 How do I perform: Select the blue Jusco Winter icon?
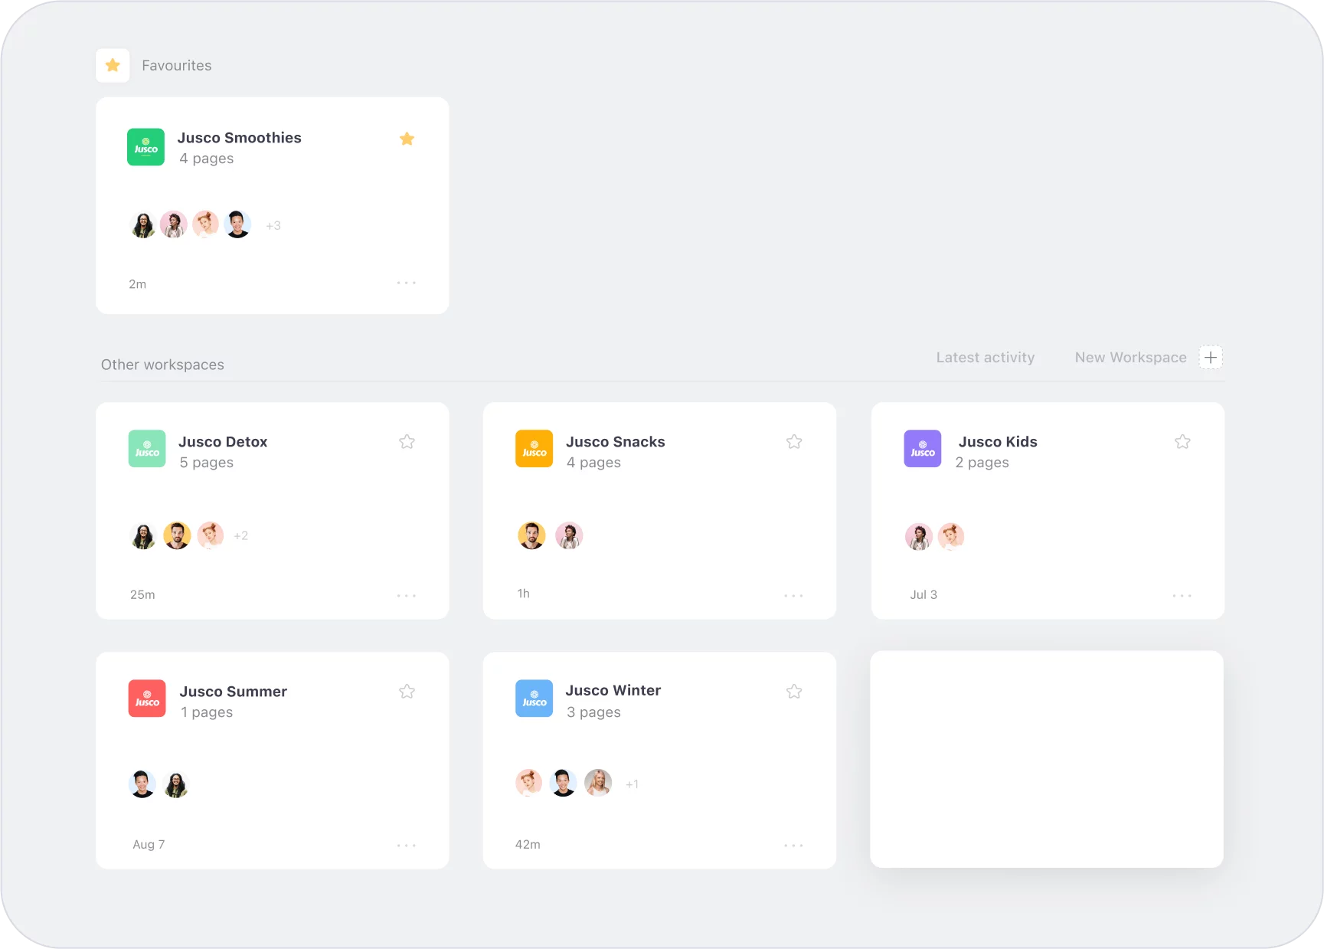point(534,698)
